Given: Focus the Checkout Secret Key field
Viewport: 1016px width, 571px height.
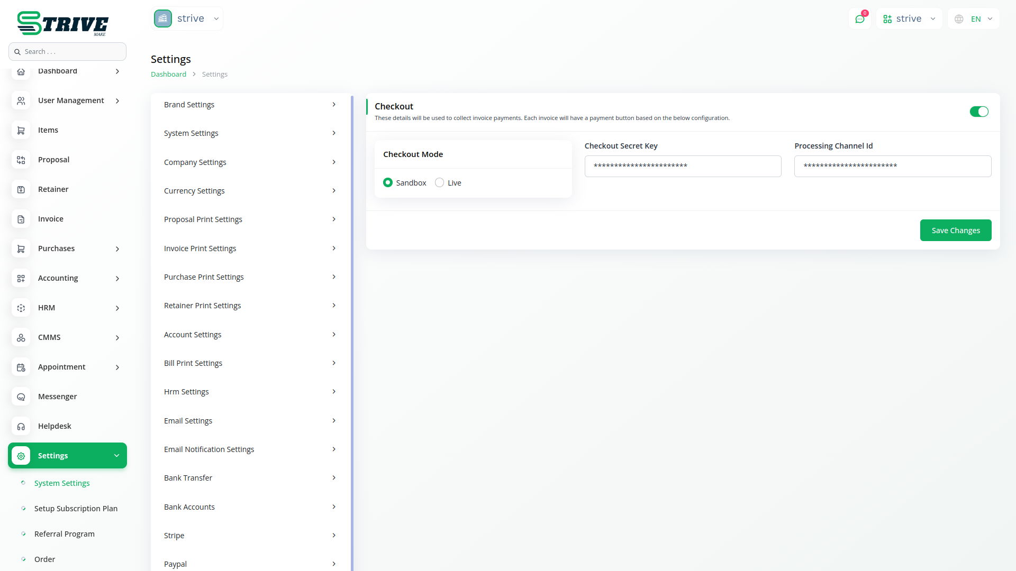Looking at the screenshot, I should 683,166.
